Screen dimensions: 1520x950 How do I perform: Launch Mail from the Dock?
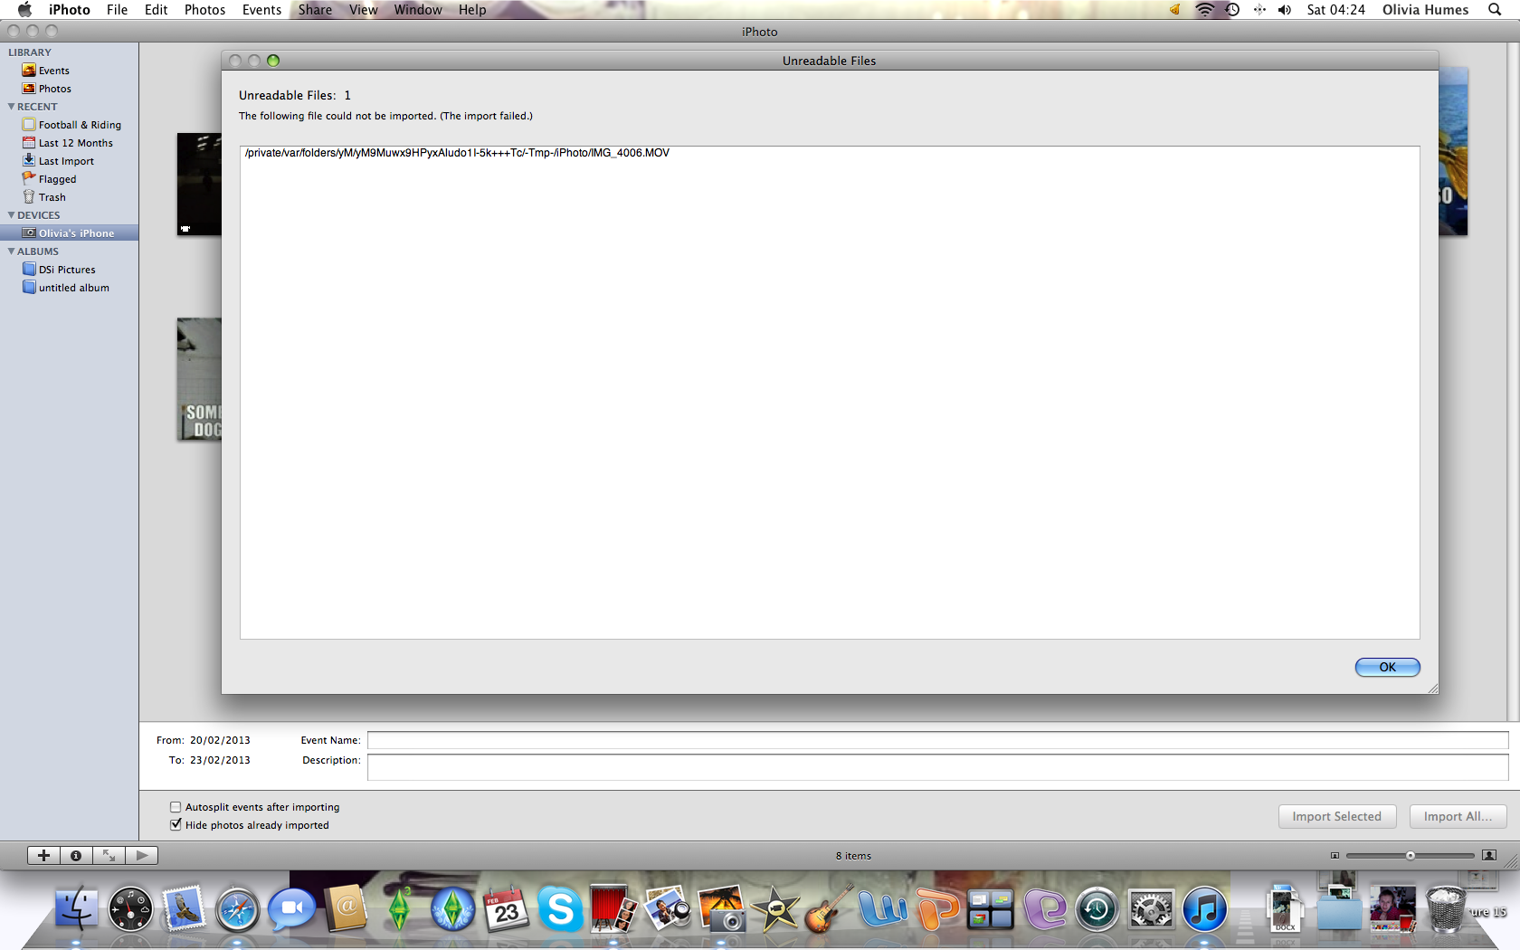pyautogui.click(x=184, y=909)
